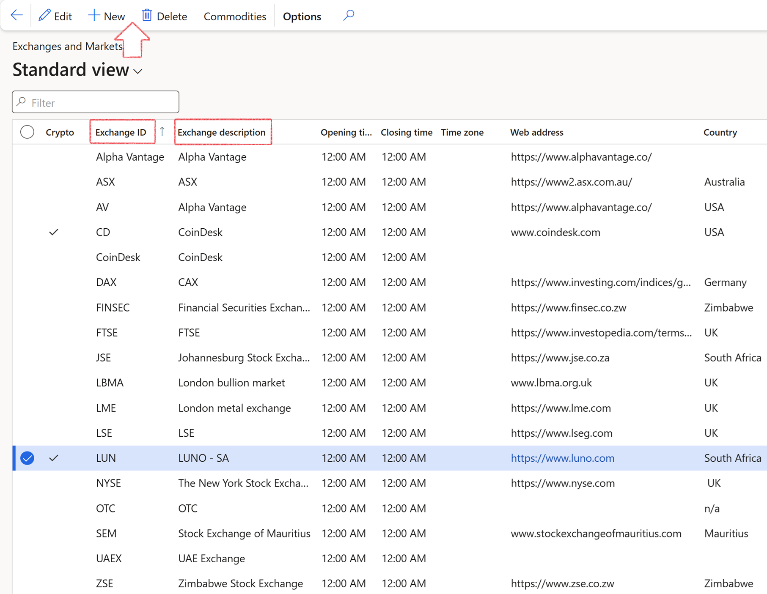
Task: Toggle the Crypto checkmark for LUN row
Action: pyautogui.click(x=54, y=458)
